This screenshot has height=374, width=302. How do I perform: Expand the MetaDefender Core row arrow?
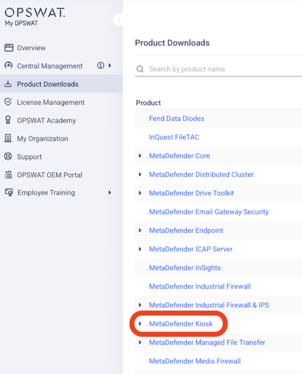coord(140,156)
